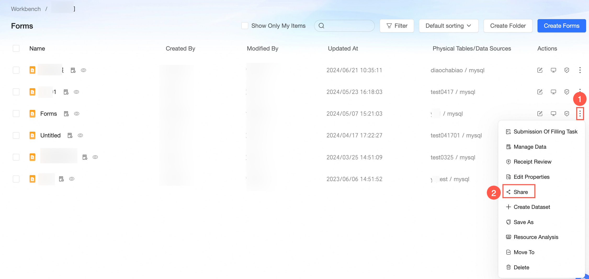589x279 pixels.
Task: Click shield icon in Forms row
Action: [x=567, y=114]
